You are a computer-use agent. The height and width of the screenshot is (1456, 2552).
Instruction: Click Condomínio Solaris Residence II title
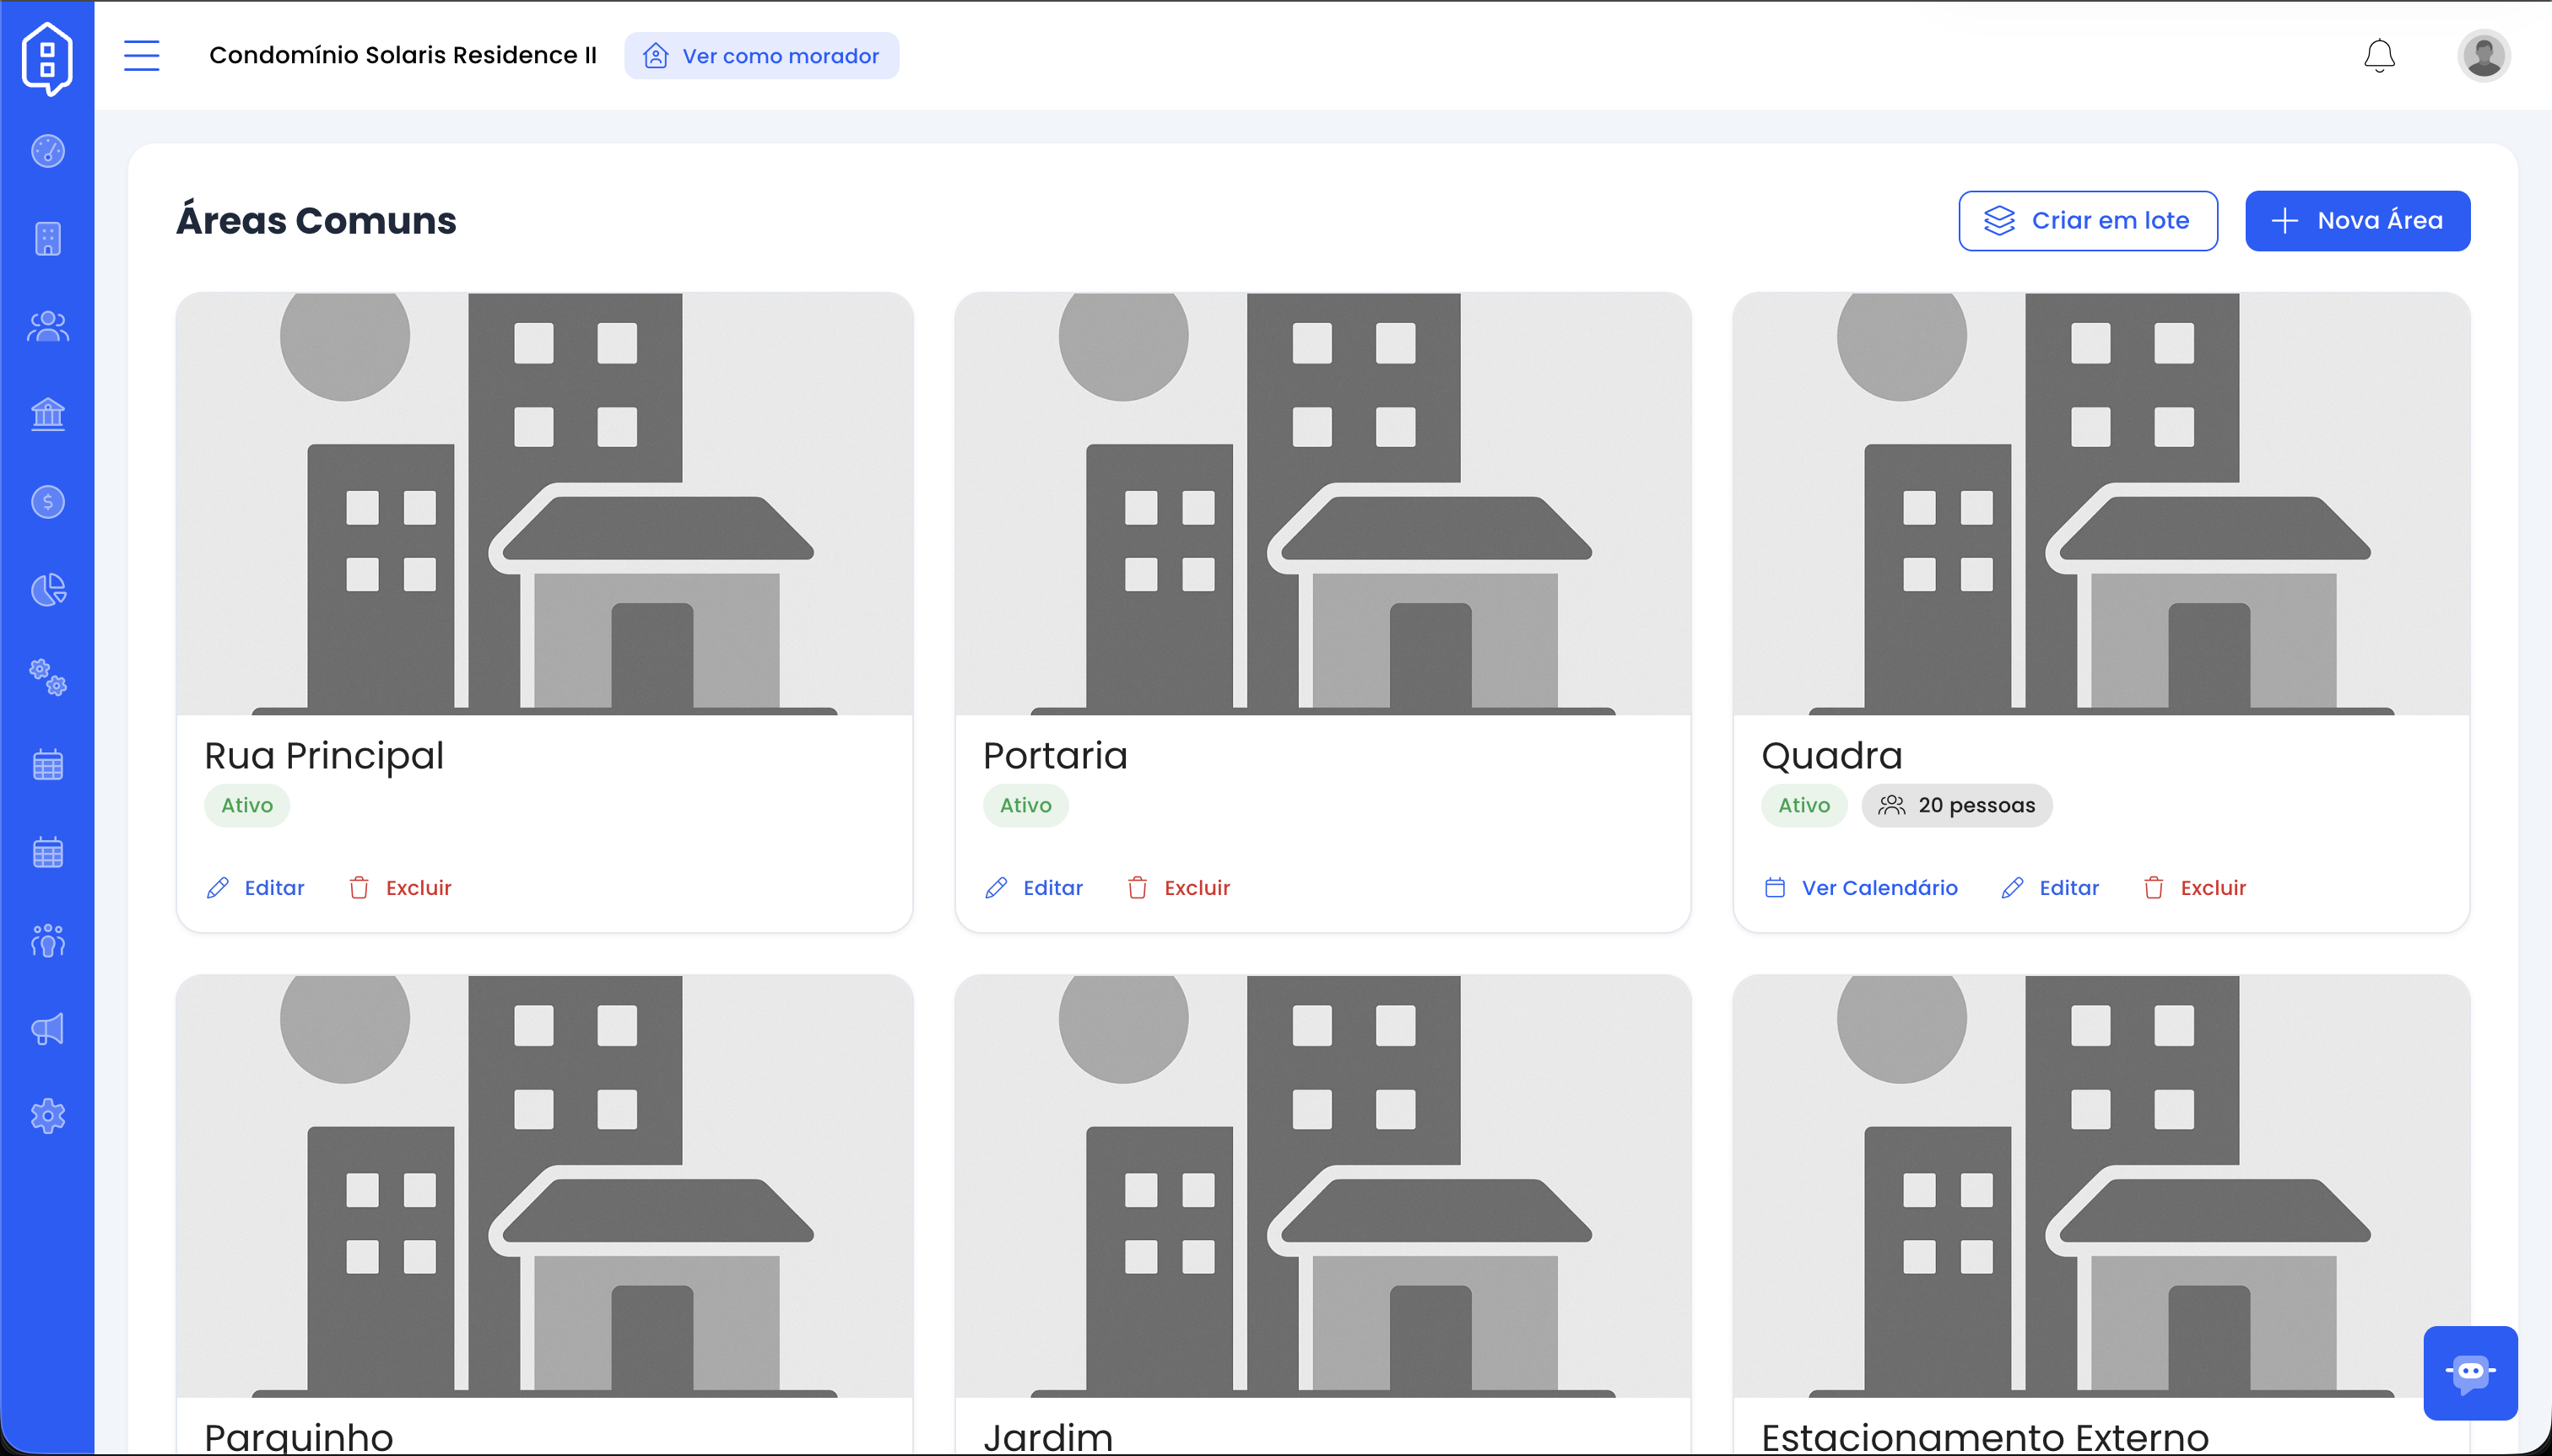click(403, 55)
